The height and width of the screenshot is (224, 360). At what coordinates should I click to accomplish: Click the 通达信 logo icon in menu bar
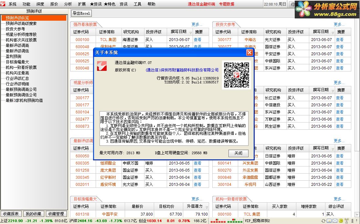(3, 4)
